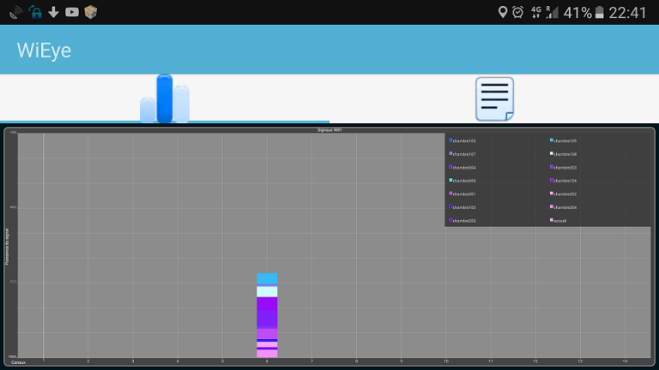Tap channel 10 axis label
Viewport: 659px width, 370px height.
click(x=445, y=361)
